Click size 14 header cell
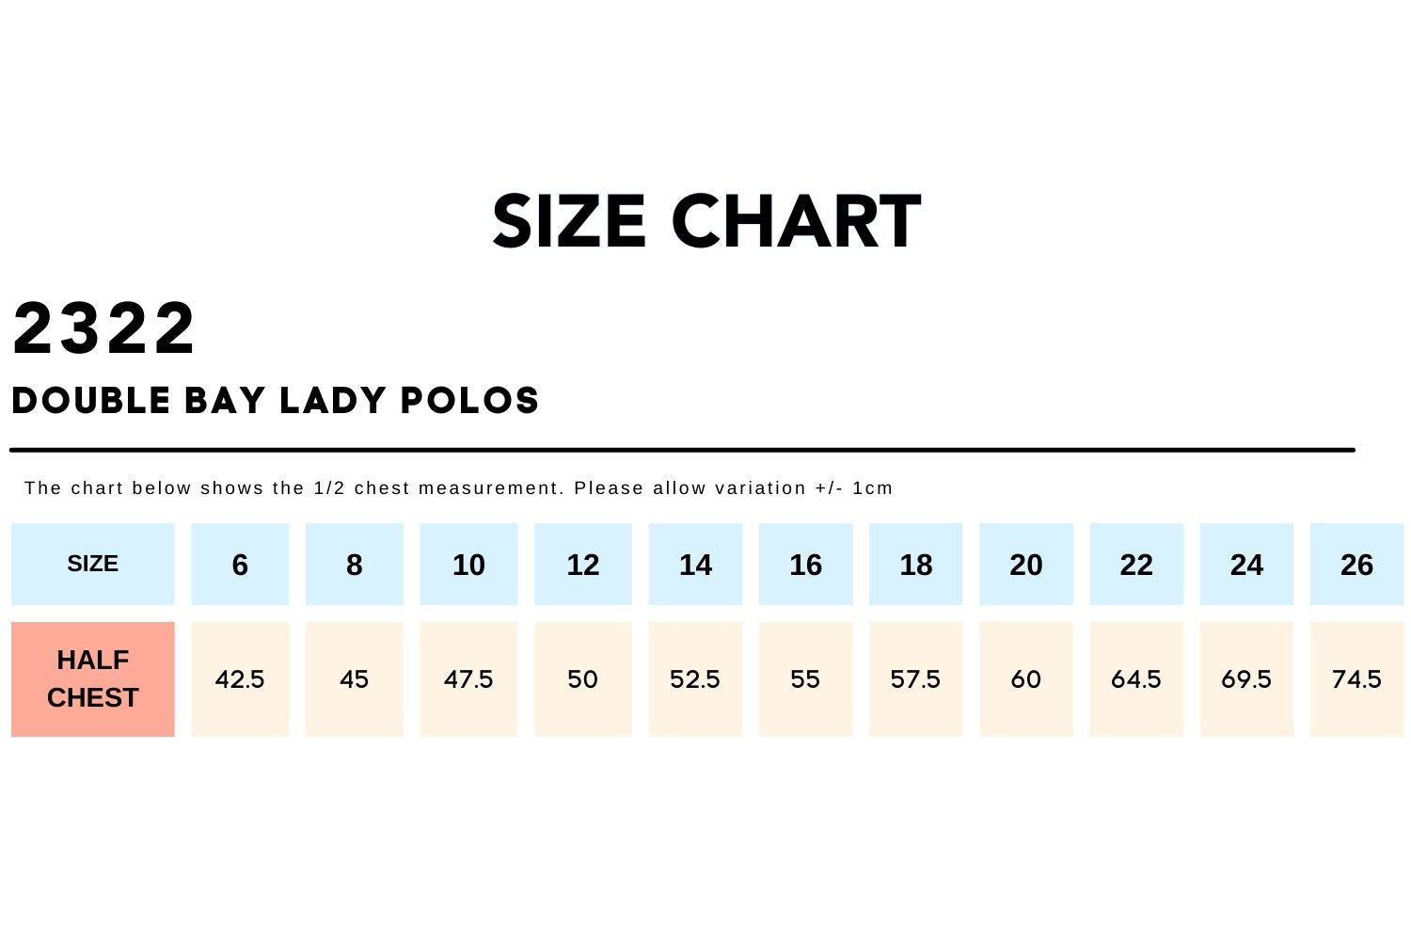 coord(695,564)
